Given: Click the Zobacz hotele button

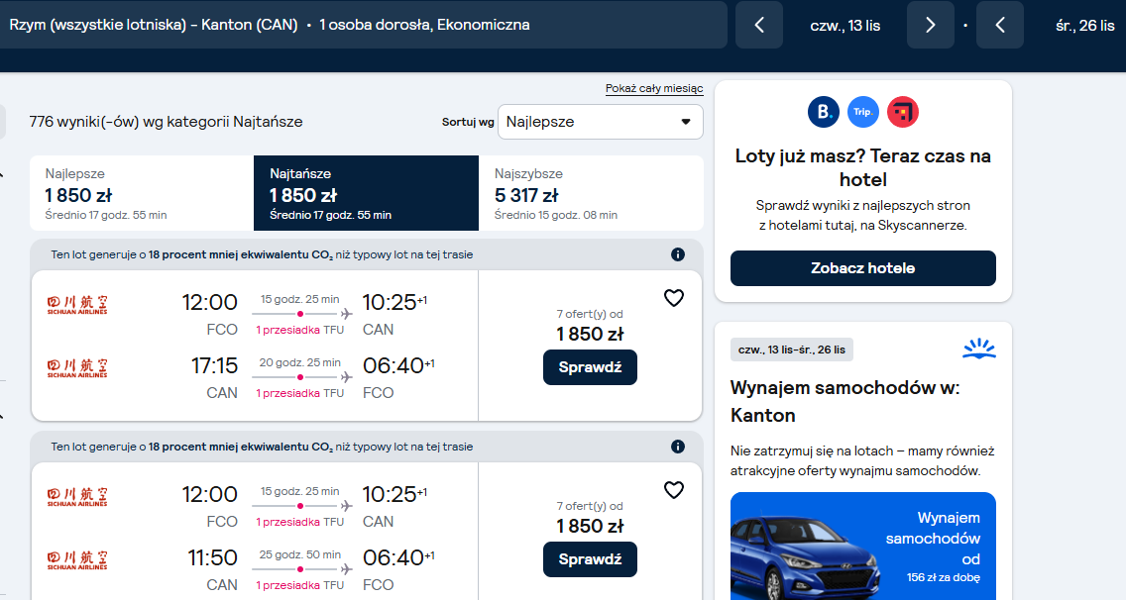Looking at the screenshot, I should point(862,268).
